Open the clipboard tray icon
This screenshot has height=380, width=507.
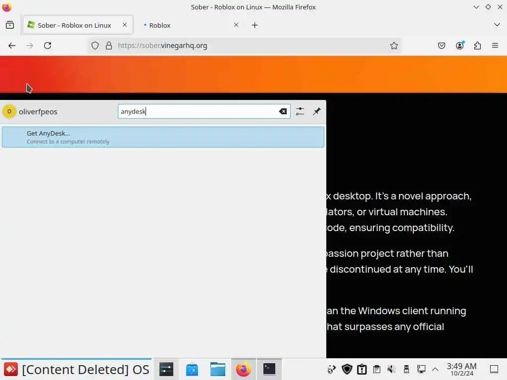tap(377, 369)
